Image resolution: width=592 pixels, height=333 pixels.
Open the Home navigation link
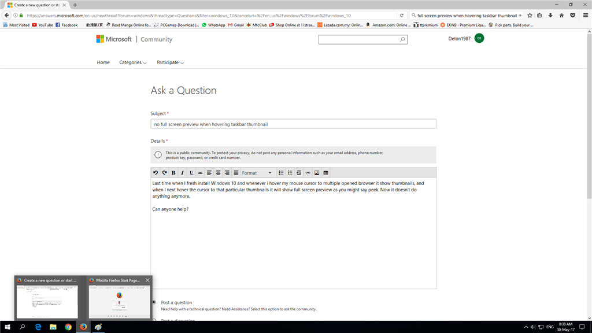(103, 62)
